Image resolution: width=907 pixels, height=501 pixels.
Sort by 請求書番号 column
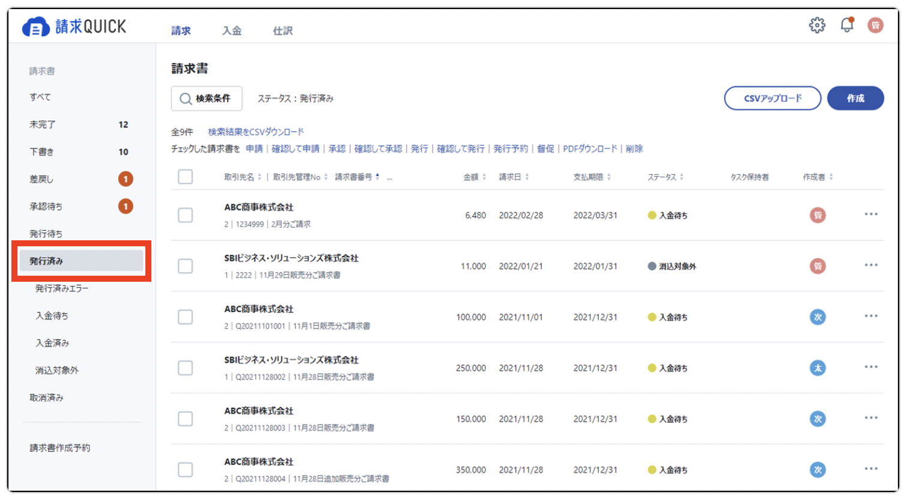click(x=357, y=177)
